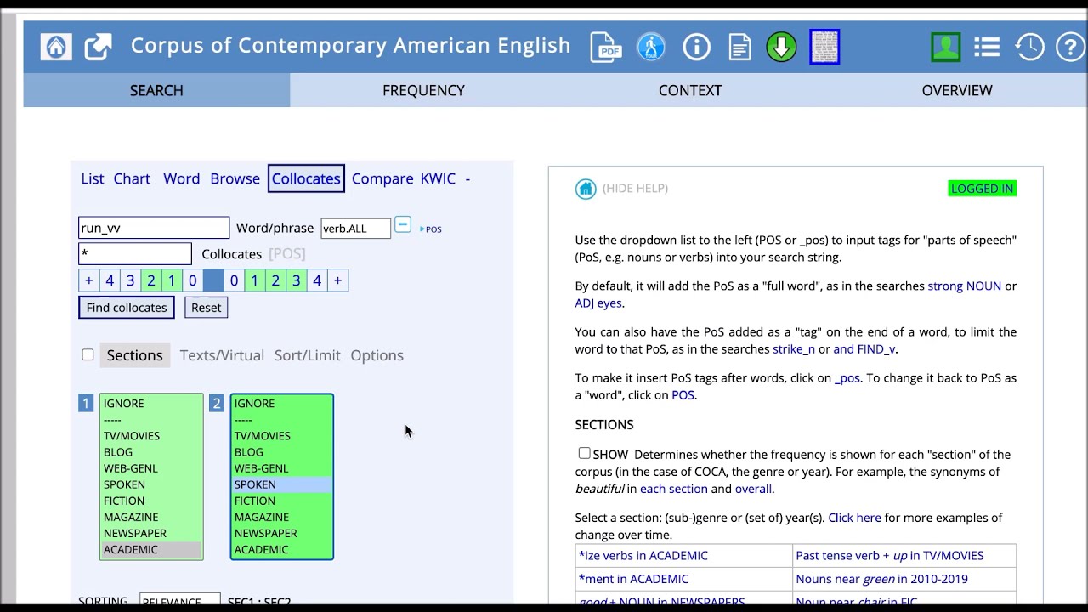The image size is (1088, 612).
Task: Select the Collocates search mode
Action: click(306, 178)
